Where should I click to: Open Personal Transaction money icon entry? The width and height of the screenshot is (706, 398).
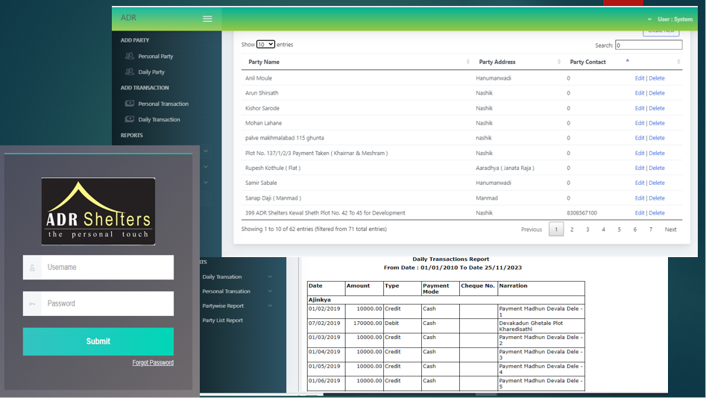click(x=129, y=103)
